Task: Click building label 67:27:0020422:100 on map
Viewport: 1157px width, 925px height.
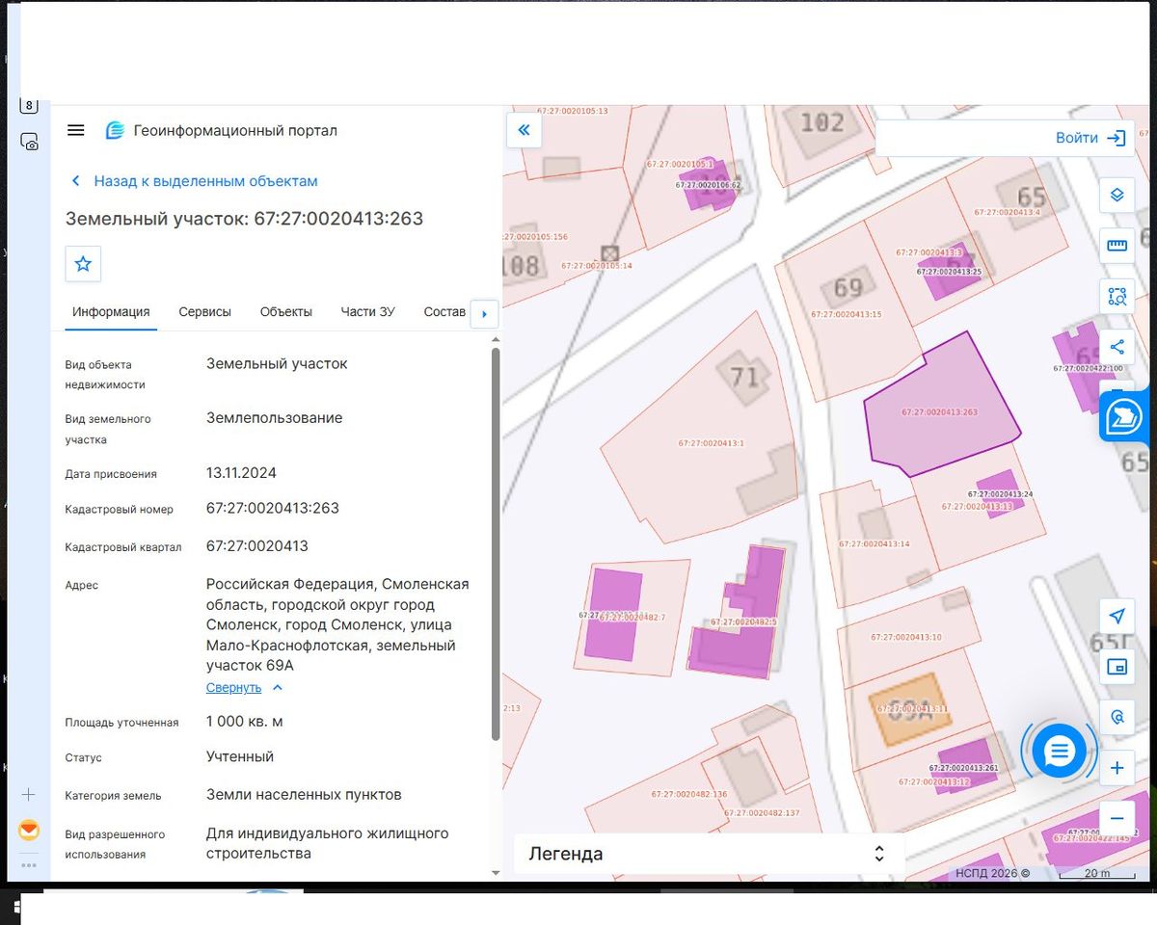Action: tap(1088, 368)
